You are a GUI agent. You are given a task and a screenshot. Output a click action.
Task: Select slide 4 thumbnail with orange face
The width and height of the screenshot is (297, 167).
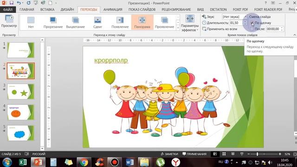tap(20, 112)
